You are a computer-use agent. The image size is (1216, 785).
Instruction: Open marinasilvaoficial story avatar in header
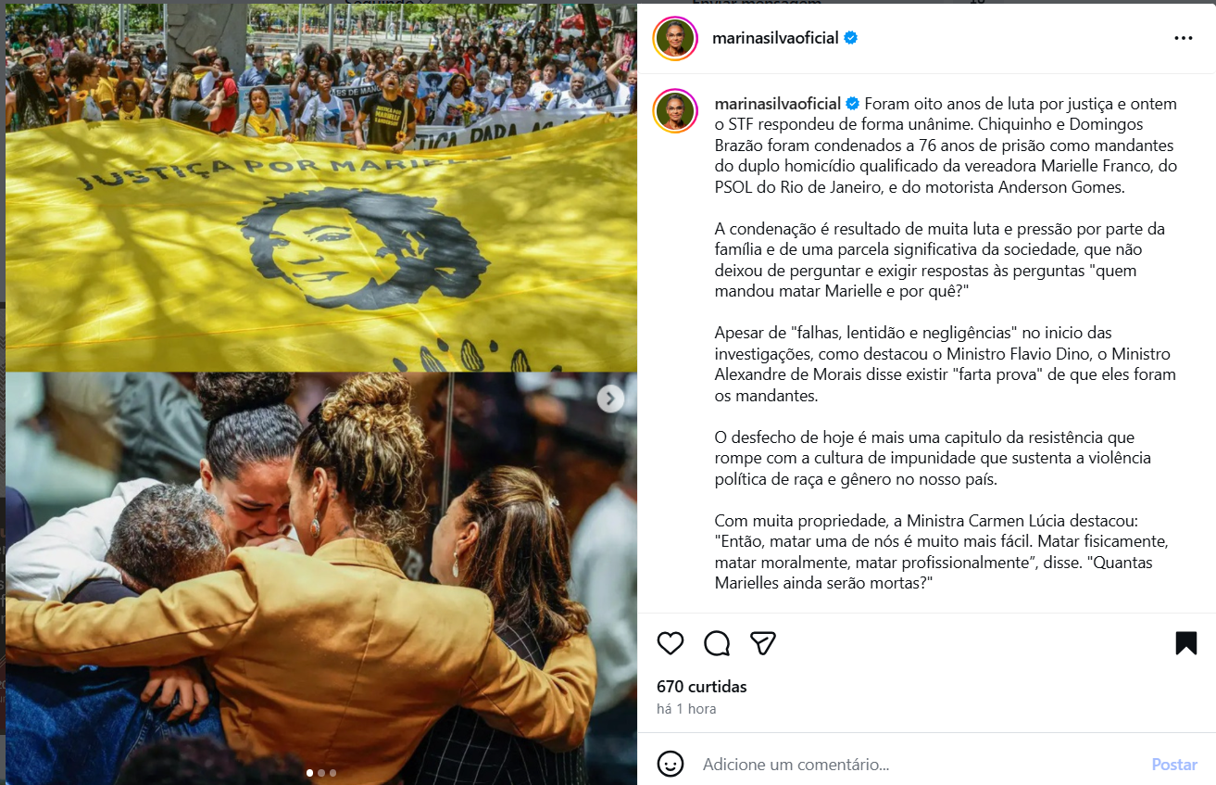pos(675,38)
